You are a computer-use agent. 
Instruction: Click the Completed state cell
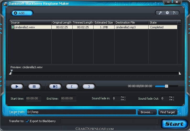pyautogui.click(x=163, y=27)
